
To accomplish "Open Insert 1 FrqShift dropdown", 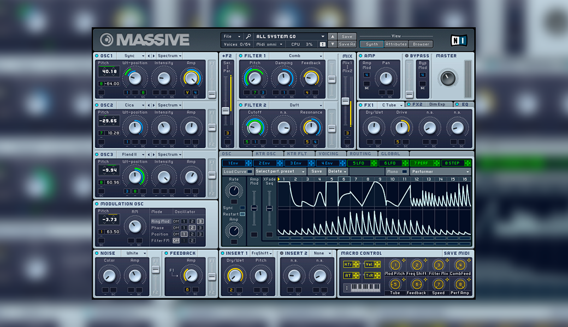I will point(262,253).
